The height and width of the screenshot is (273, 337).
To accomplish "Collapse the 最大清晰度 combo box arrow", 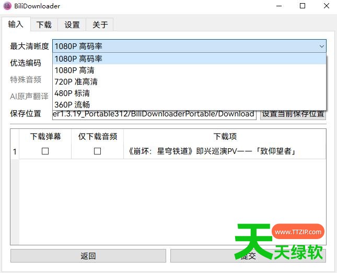I will [321, 46].
